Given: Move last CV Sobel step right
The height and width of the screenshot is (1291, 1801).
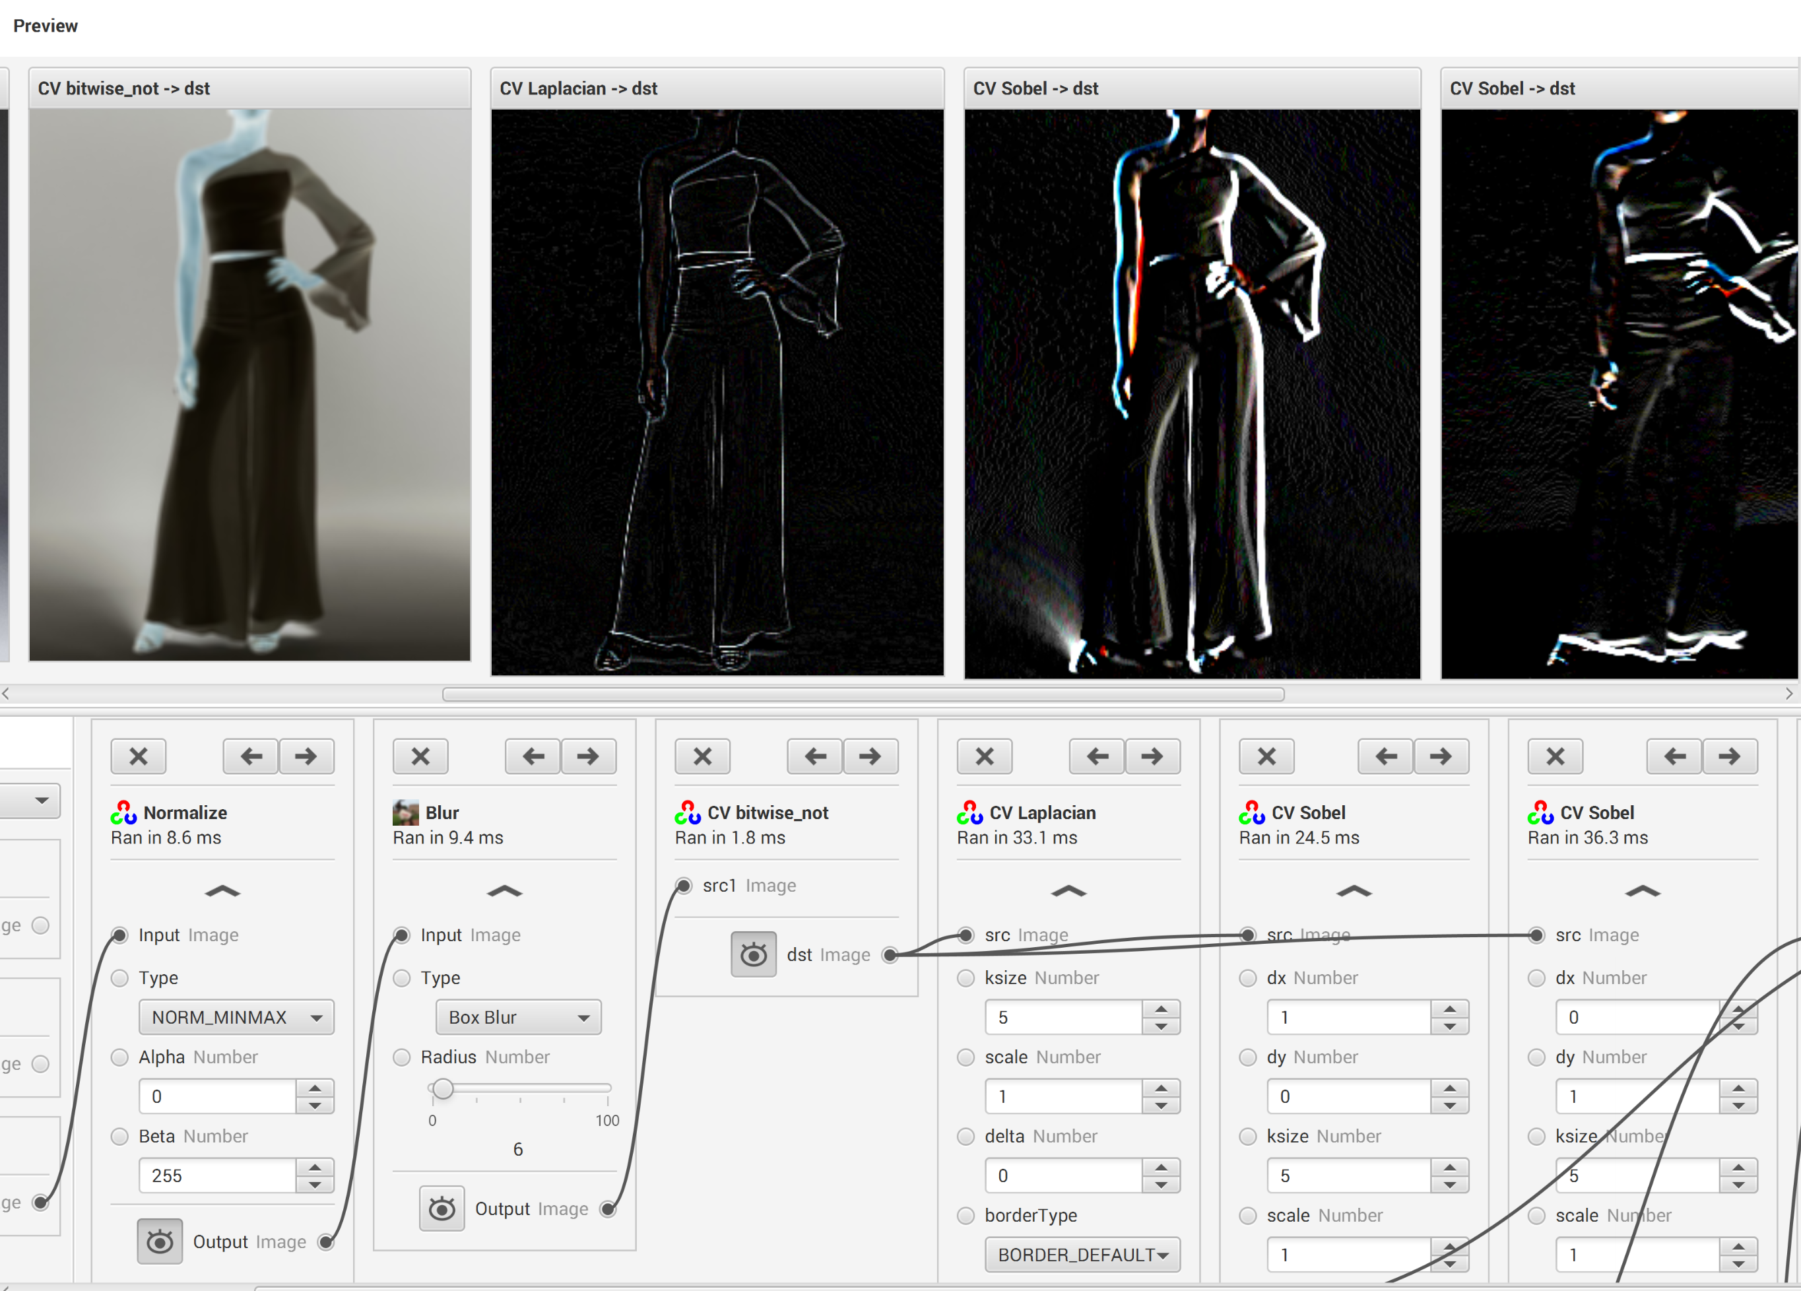Looking at the screenshot, I should [x=1729, y=756].
